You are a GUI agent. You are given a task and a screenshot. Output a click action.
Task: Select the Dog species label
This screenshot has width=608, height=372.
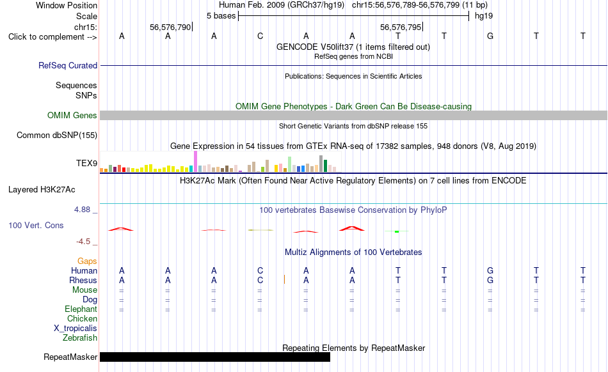coord(90,300)
